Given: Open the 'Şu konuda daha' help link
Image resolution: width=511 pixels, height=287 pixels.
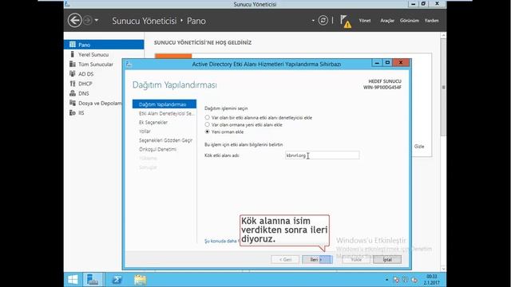Looking at the screenshot, I should pos(222,241).
